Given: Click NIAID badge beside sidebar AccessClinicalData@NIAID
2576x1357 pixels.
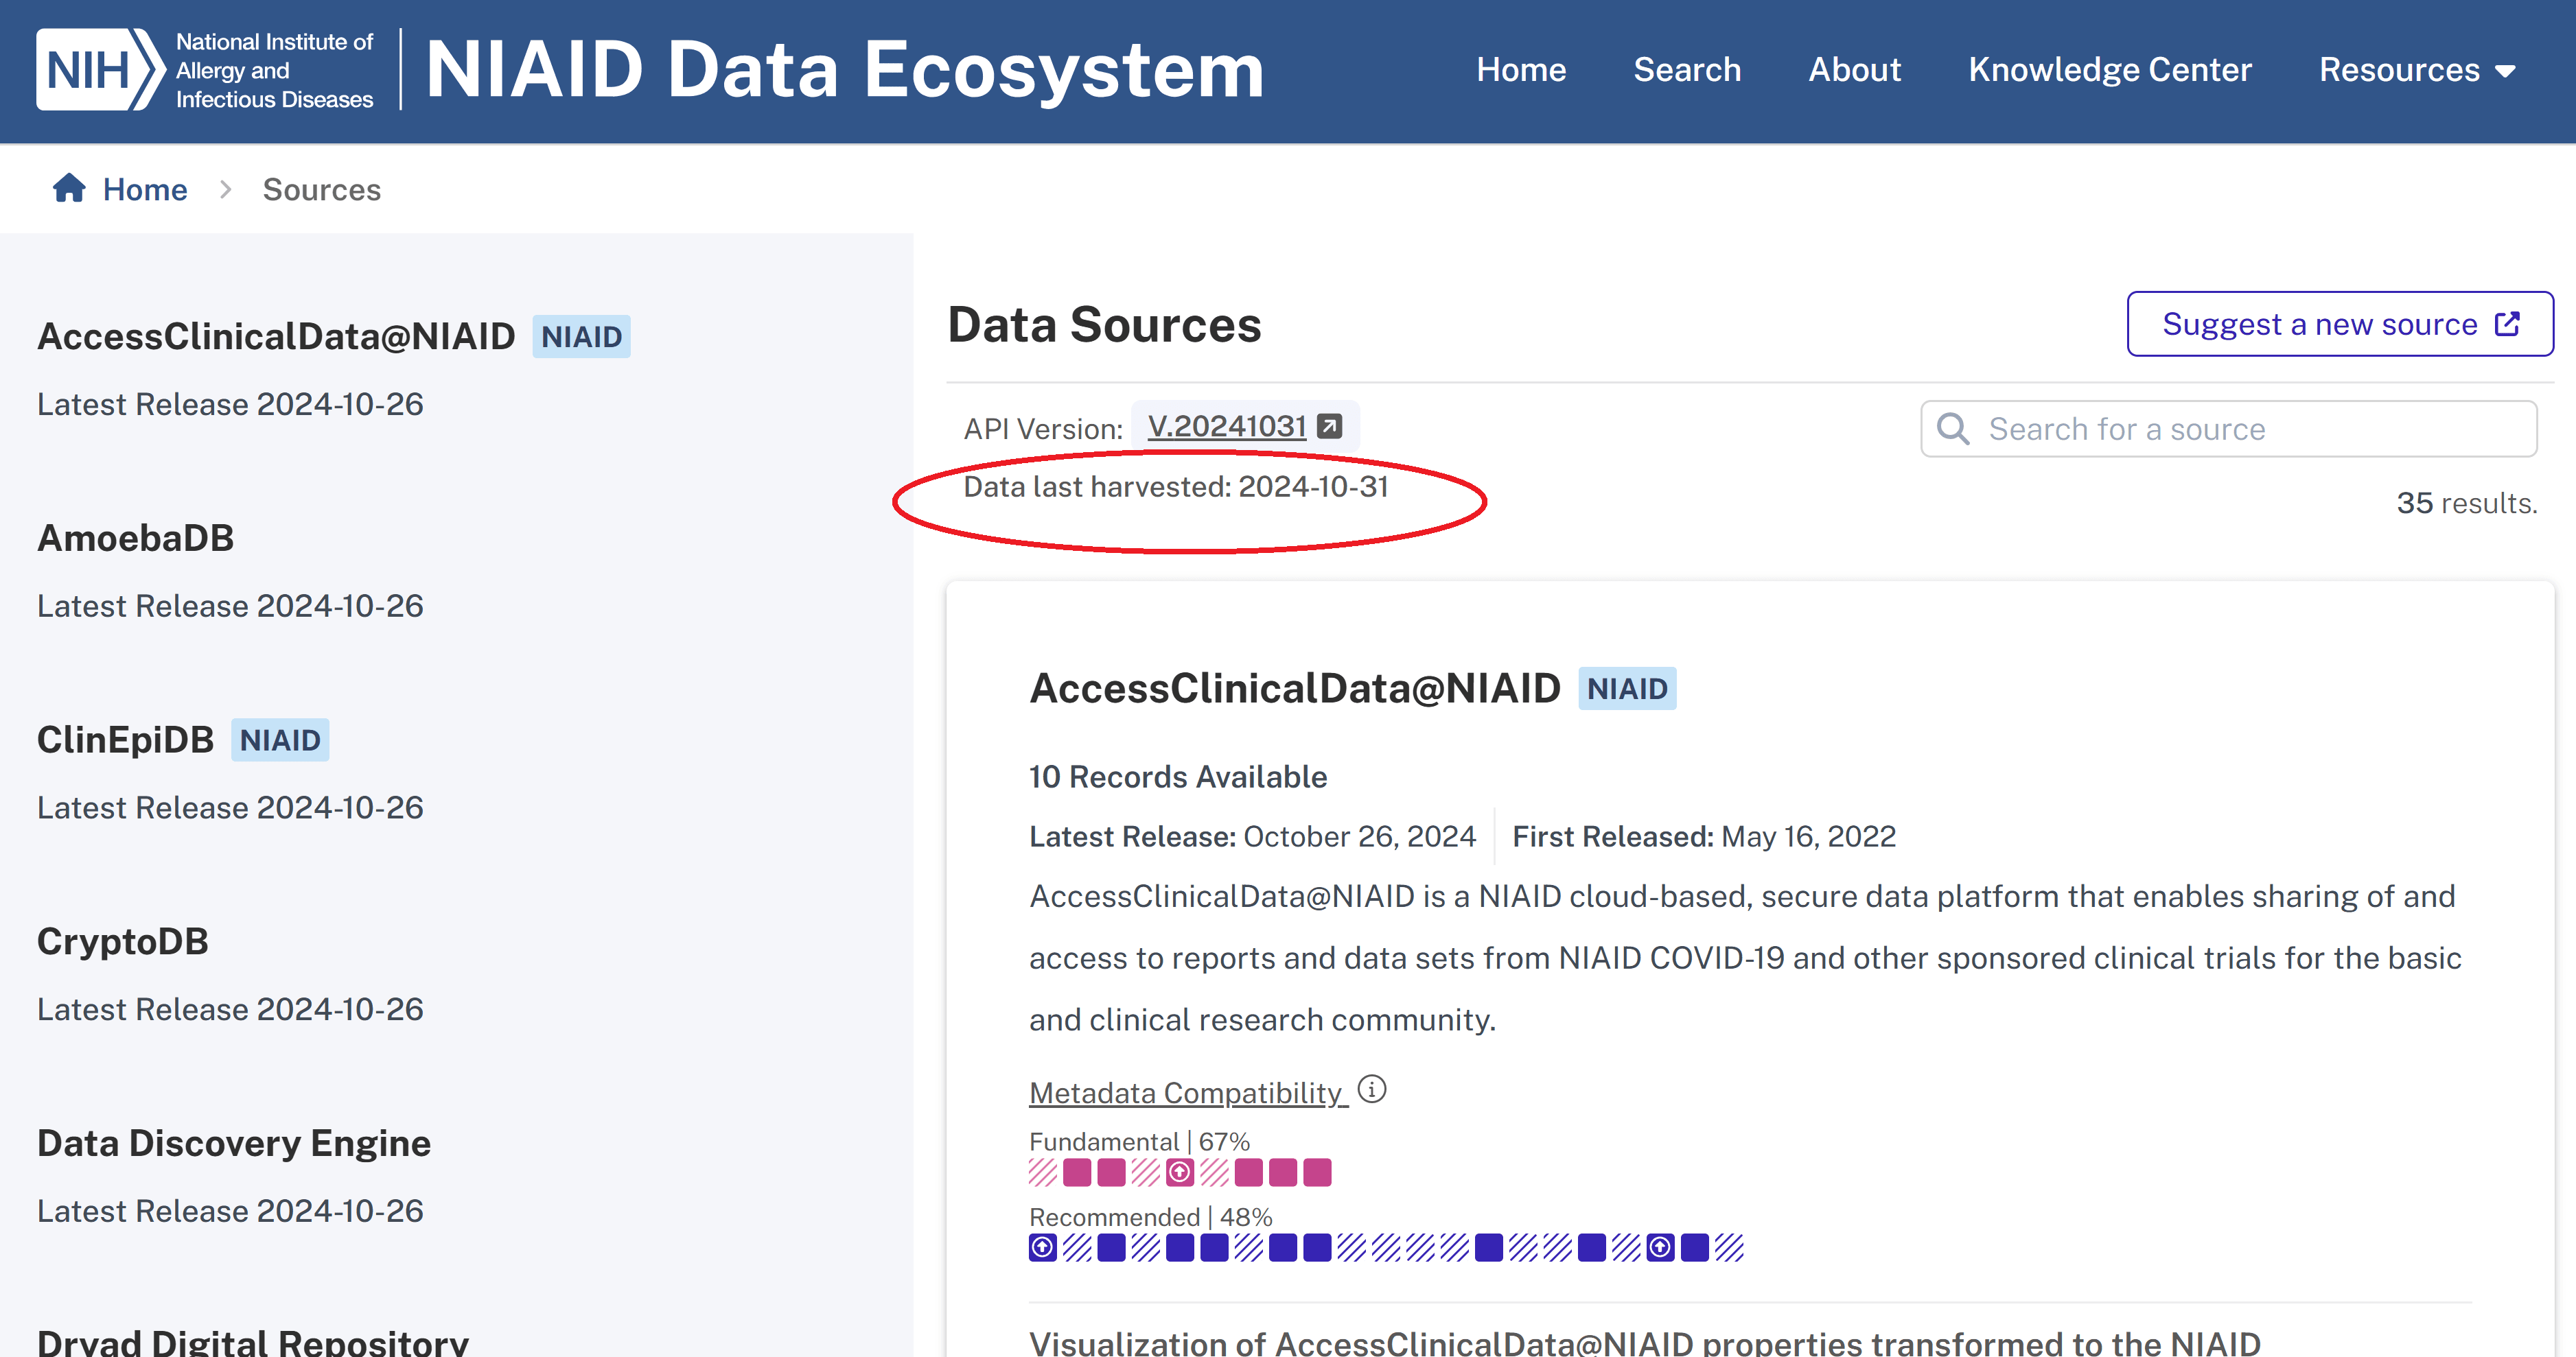Looking at the screenshot, I should pos(581,337).
